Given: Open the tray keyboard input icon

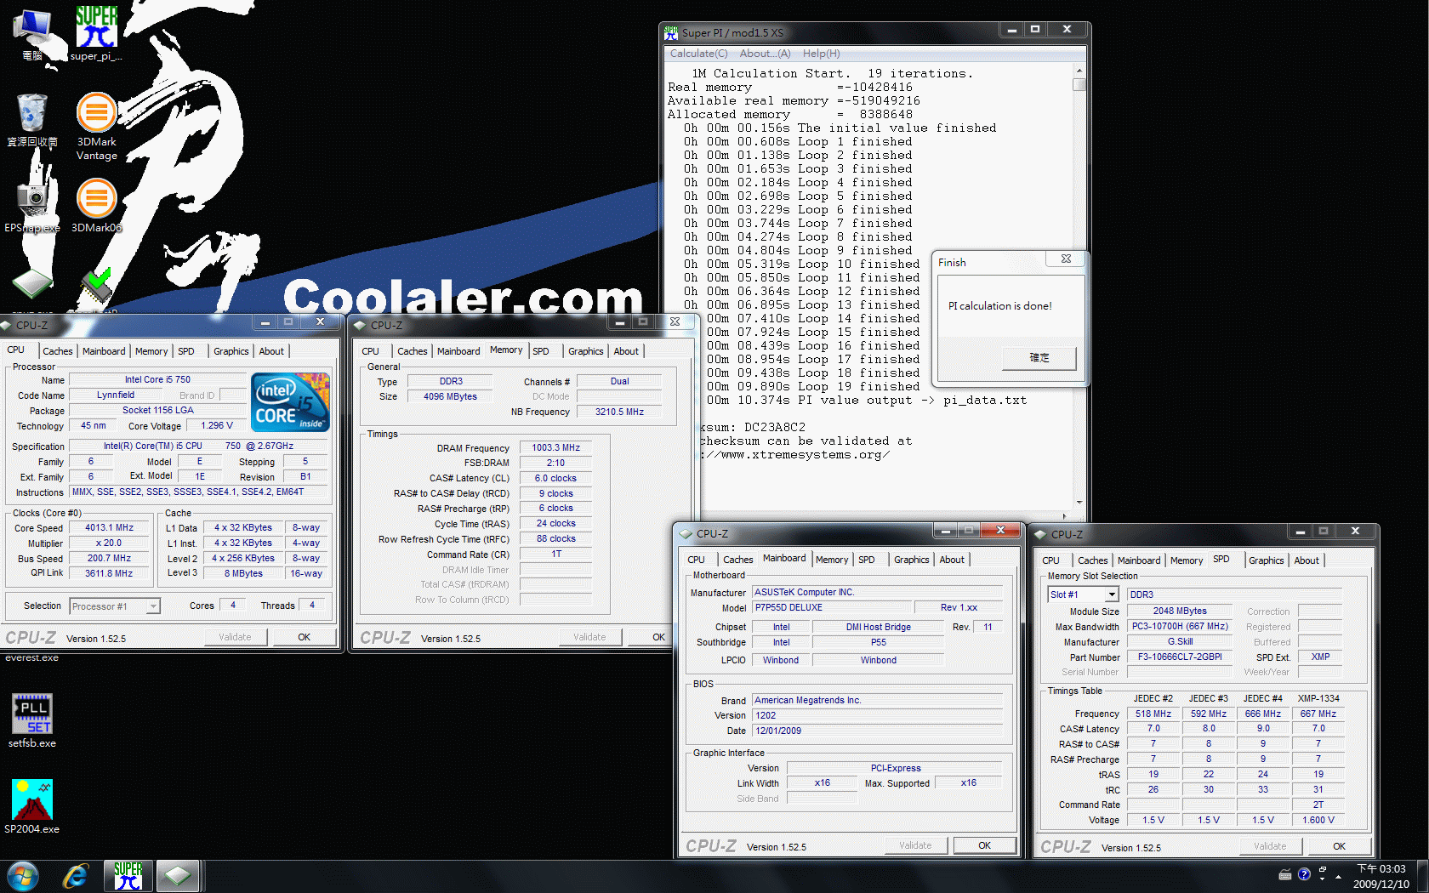Looking at the screenshot, I should click(1285, 874).
